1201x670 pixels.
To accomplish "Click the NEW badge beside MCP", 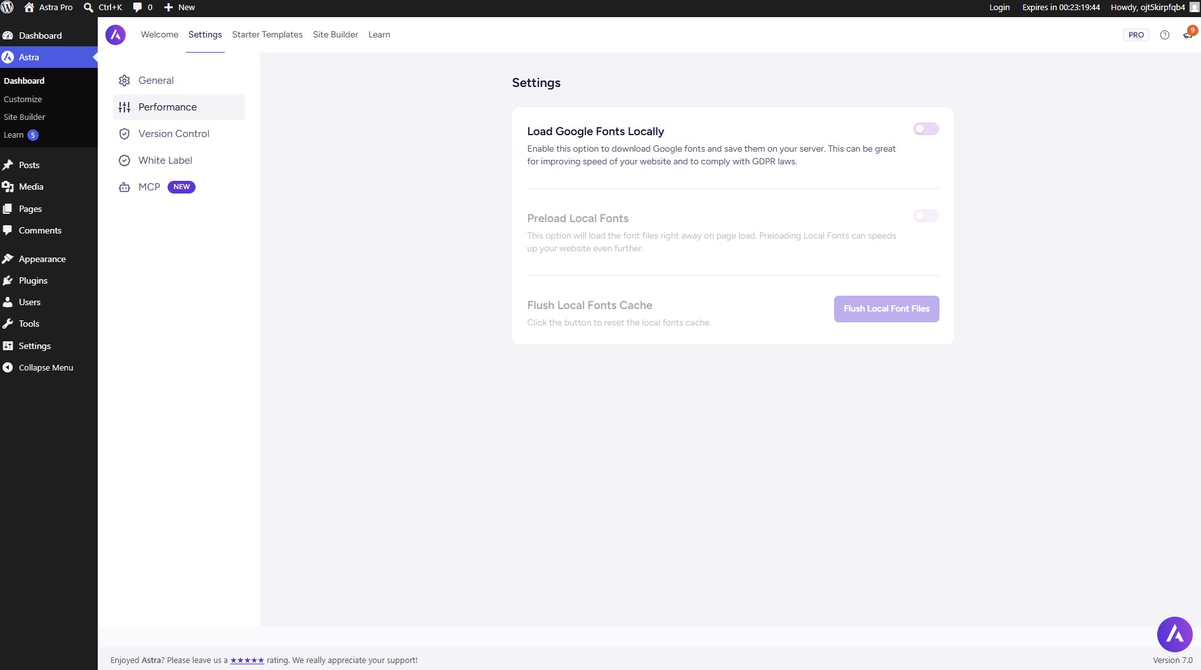I will [182, 187].
